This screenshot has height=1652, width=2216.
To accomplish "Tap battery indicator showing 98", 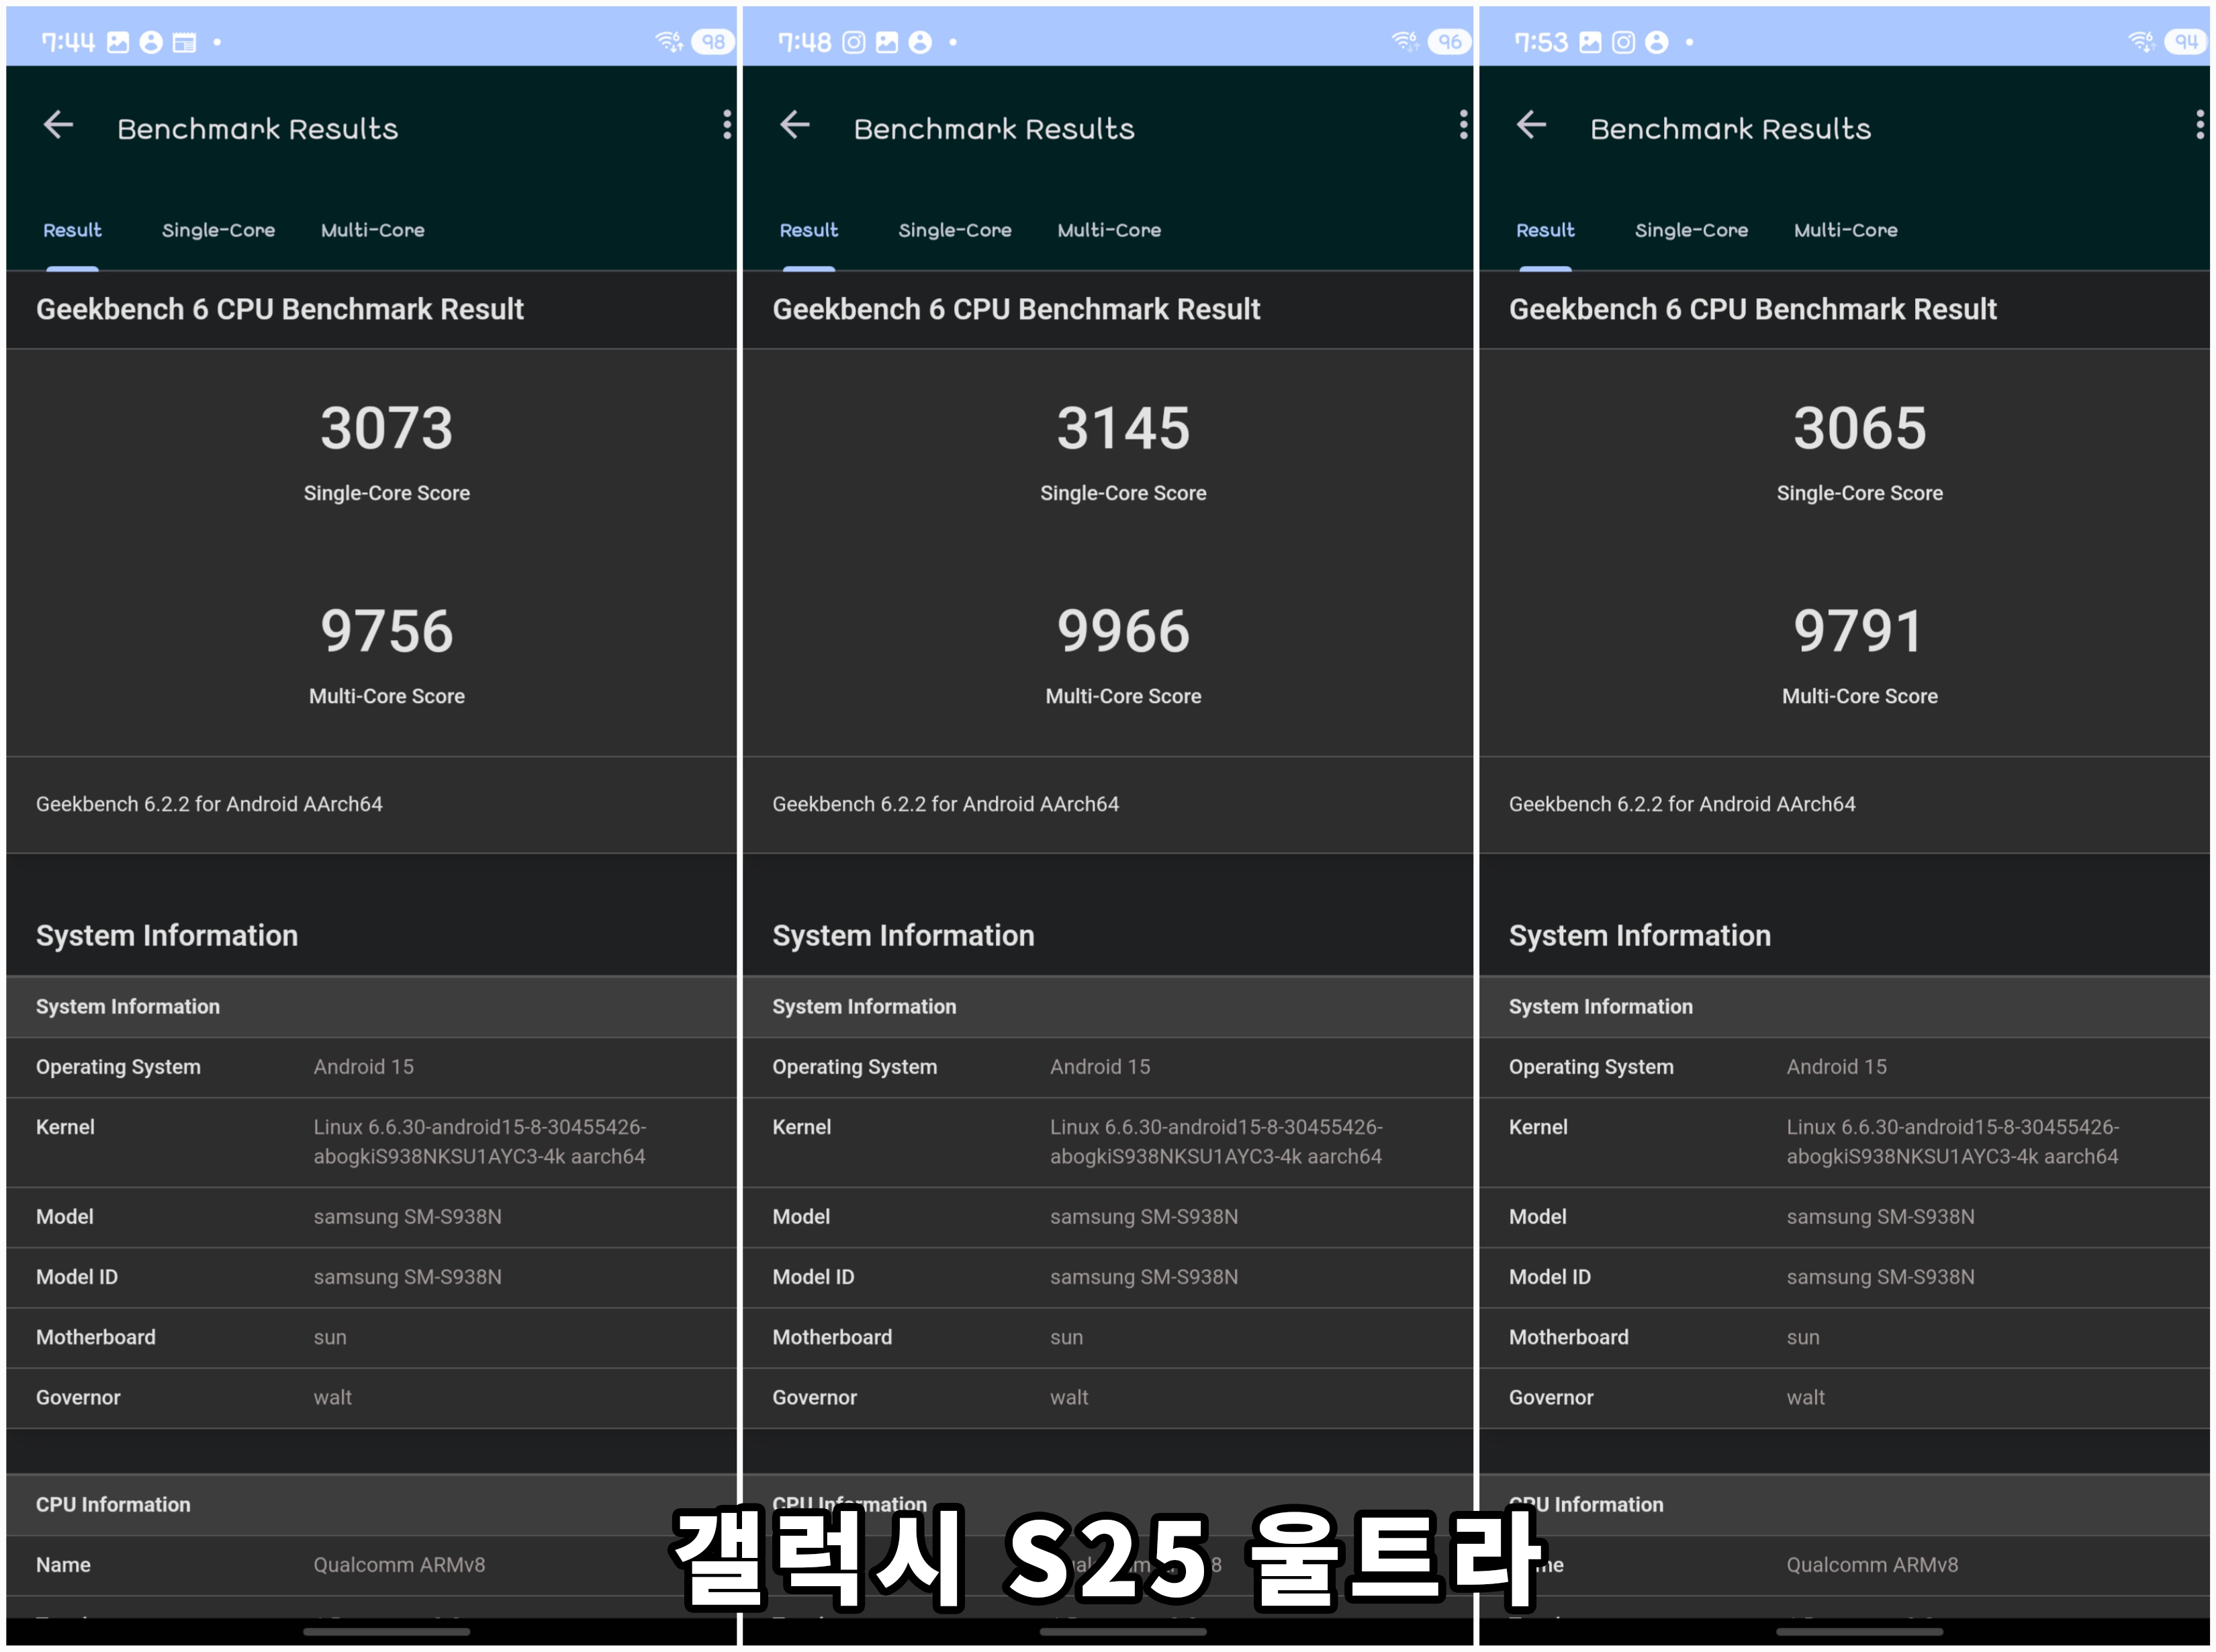I will [x=713, y=42].
